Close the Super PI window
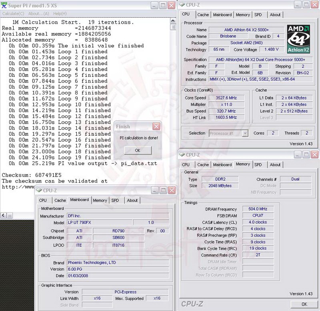320x311 pixels. pos(172,5)
